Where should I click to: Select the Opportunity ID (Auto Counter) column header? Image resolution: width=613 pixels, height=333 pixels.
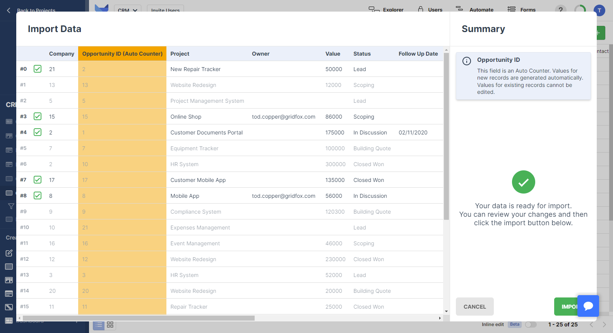pyautogui.click(x=122, y=54)
